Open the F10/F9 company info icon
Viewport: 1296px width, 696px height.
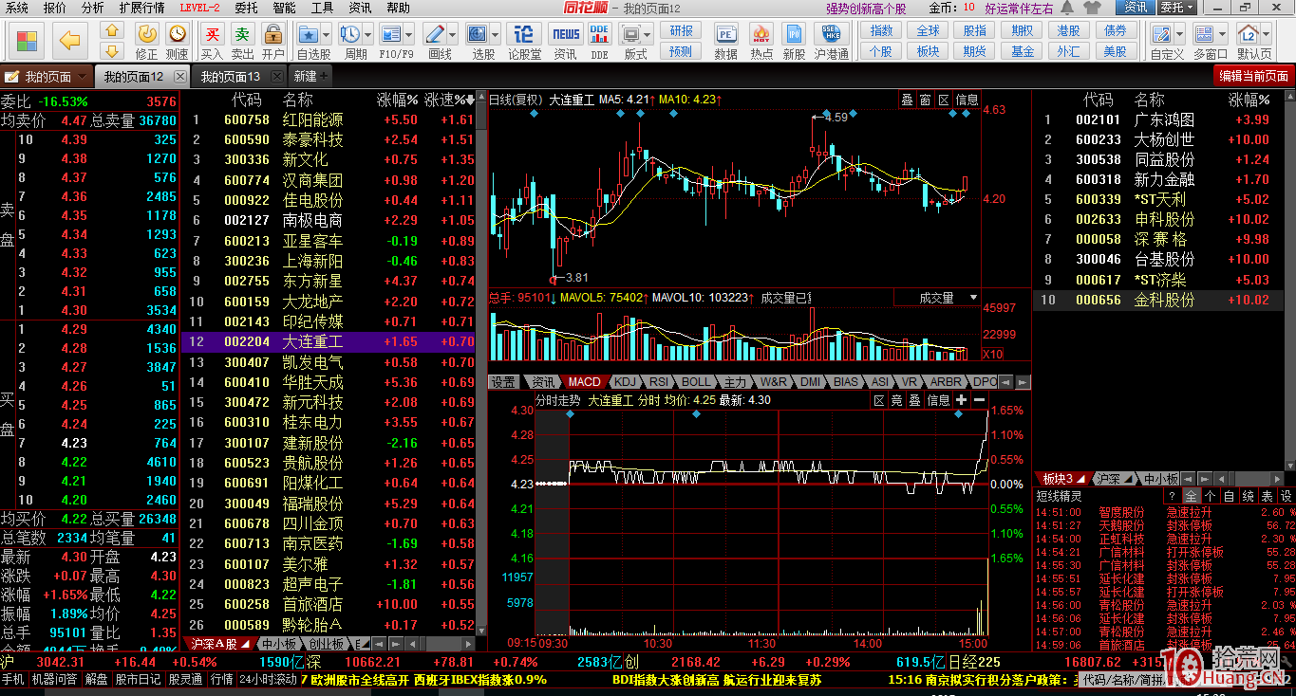(392, 35)
